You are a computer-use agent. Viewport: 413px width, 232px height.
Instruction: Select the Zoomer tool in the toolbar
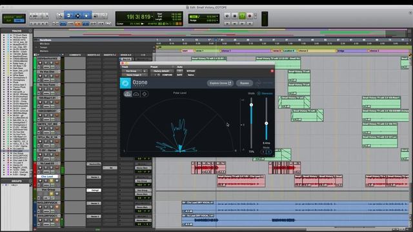click(x=60, y=15)
